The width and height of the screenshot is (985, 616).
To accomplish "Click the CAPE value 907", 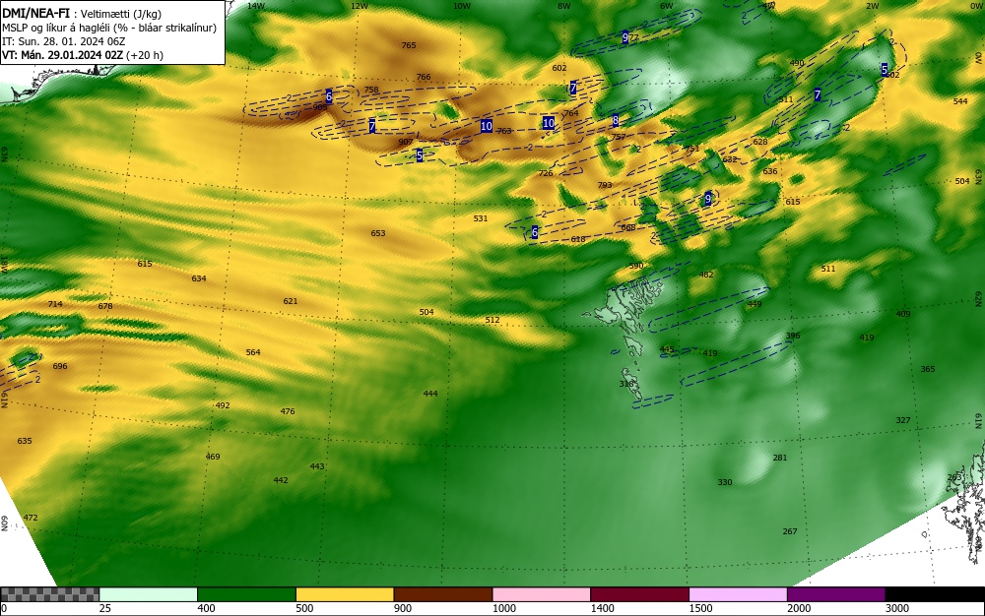I will click(x=406, y=142).
